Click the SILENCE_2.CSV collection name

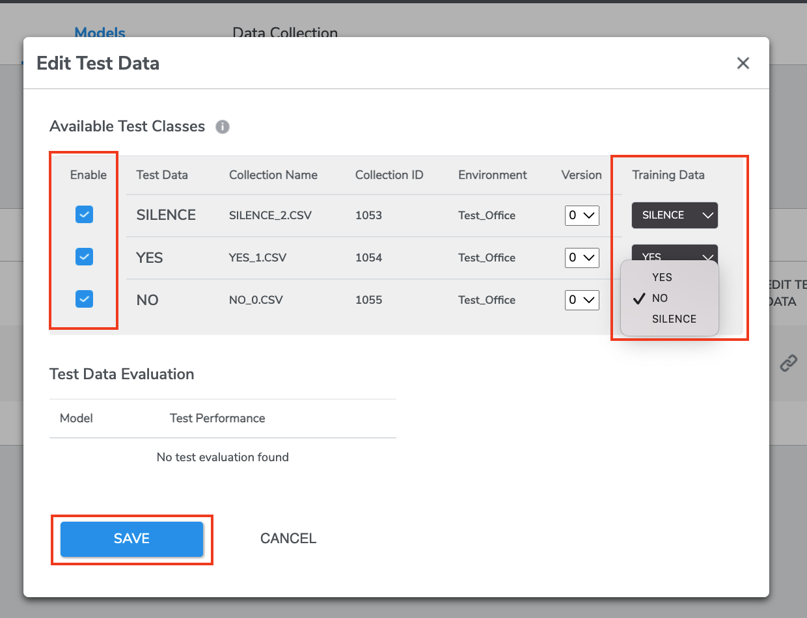click(x=270, y=215)
